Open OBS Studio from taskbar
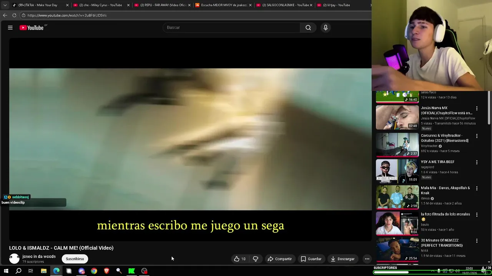 tap(144, 271)
